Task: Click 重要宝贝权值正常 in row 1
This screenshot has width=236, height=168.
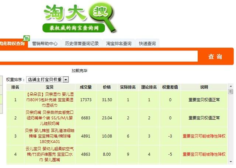Action: point(204,100)
